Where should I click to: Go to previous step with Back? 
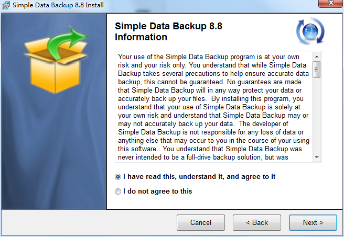[257, 222]
